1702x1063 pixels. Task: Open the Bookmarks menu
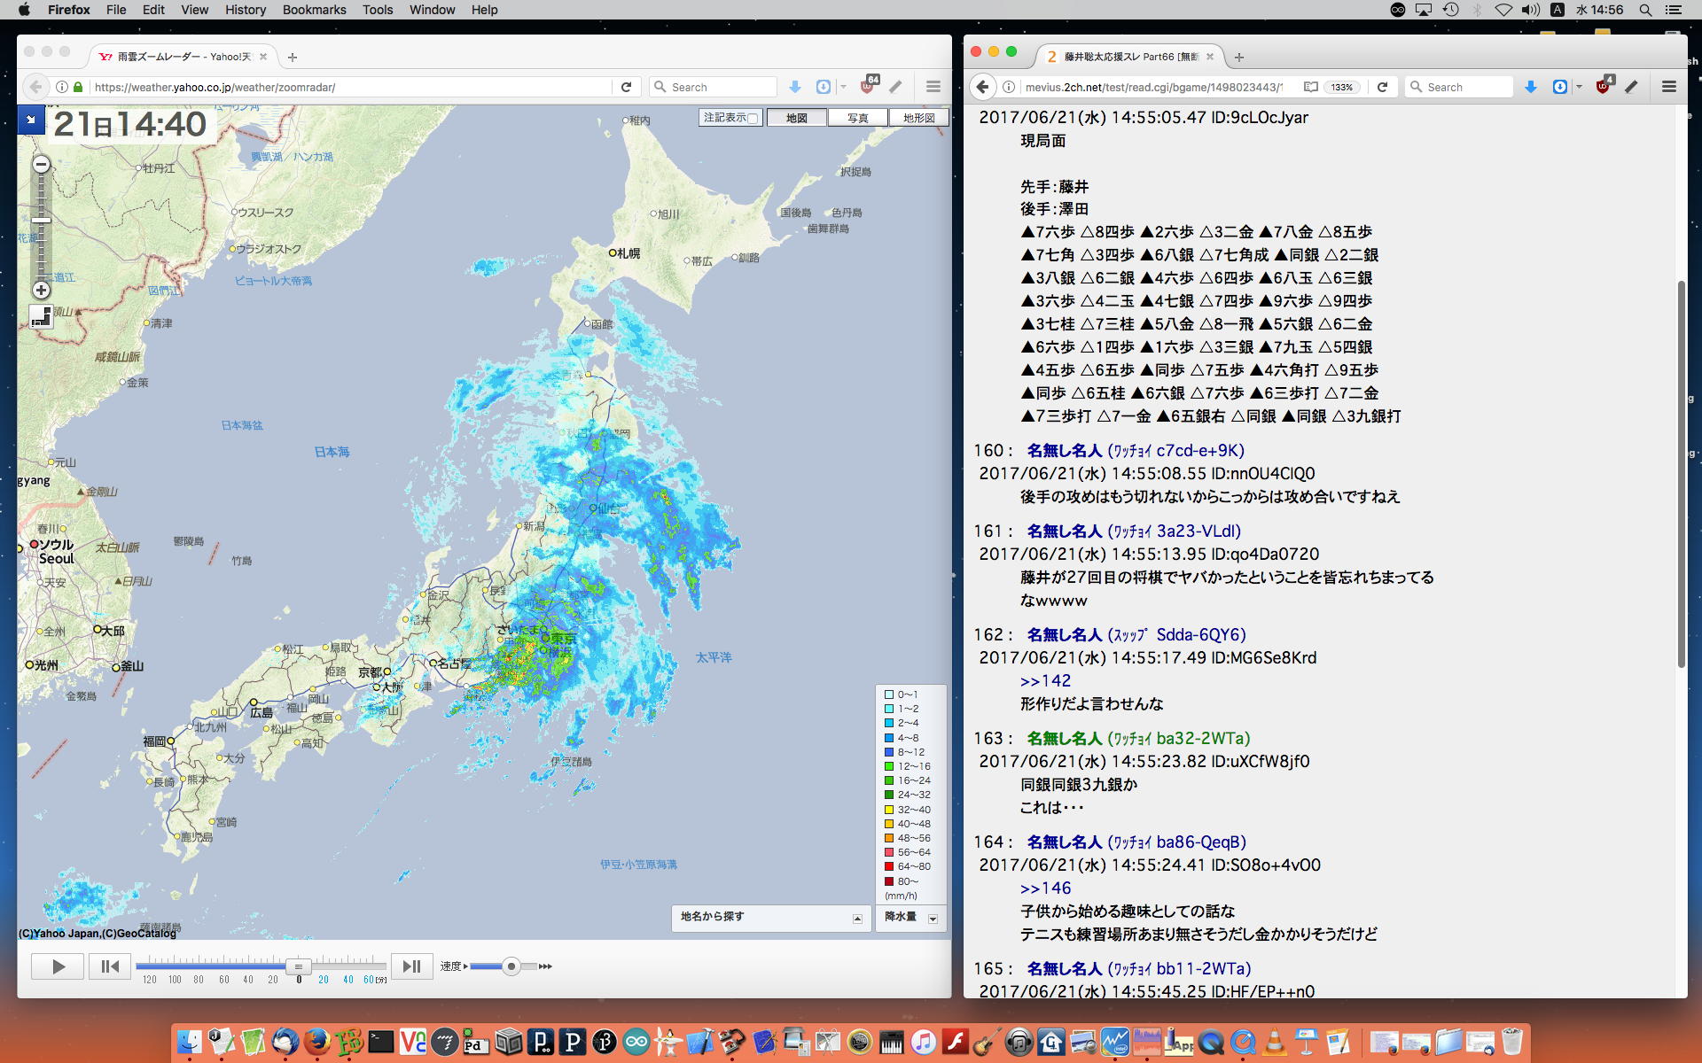tap(314, 10)
